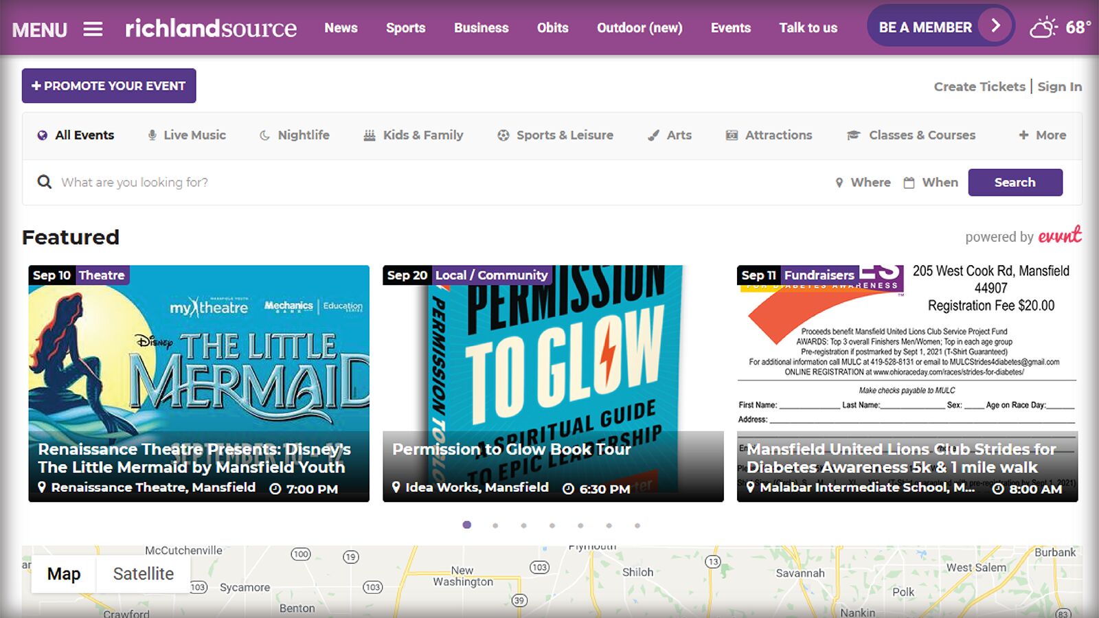Image resolution: width=1099 pixels, height=618 pixels.
Task: Open the When date dropdown
Action: (931, 183)
